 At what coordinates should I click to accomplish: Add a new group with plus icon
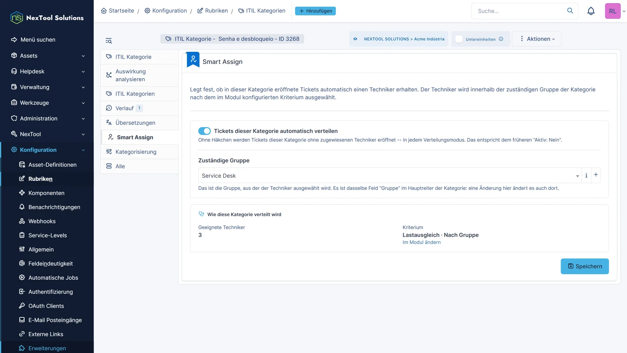596,175
